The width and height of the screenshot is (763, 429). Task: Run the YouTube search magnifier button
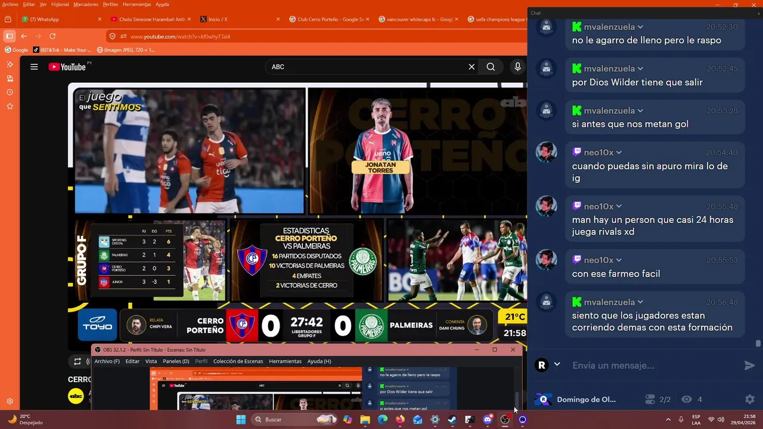491,67
